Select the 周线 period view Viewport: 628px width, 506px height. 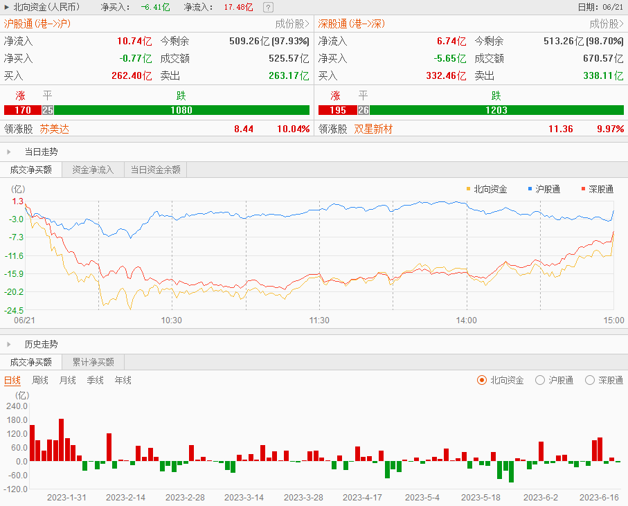point(40,380)
